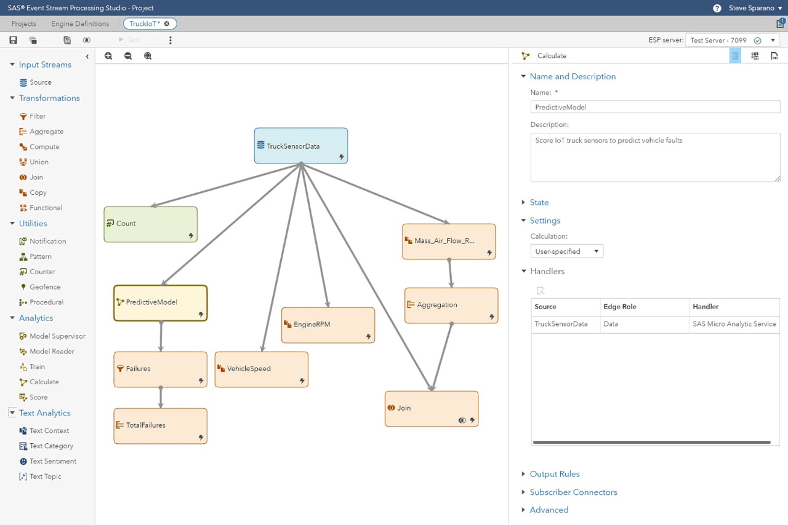Screen dimensions: 788x525
Task: Open the Calculation User-specified dropdown
Action: pyautogui.click(x=567, y=251)
